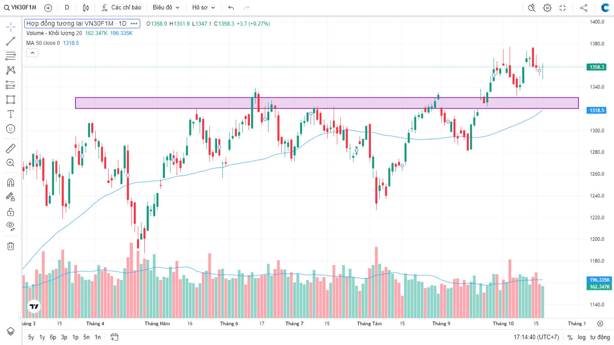This screenshot has height=345, width=614.
Task: Toggle lock all drawing tools
Action: click(11, 212)
